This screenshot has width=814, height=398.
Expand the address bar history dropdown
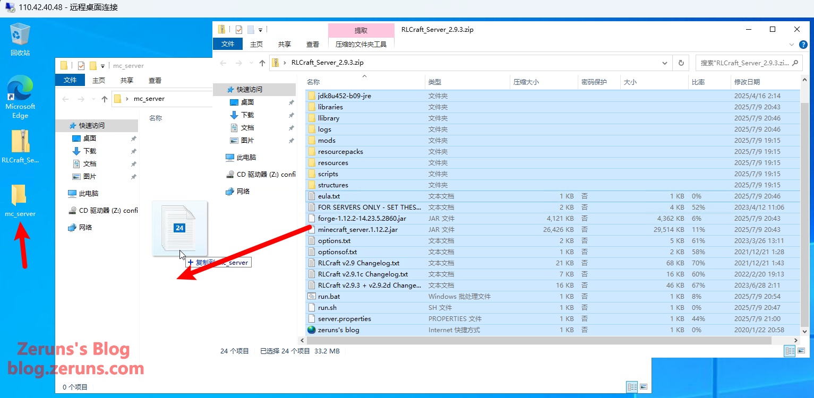(x=665, y=63)
